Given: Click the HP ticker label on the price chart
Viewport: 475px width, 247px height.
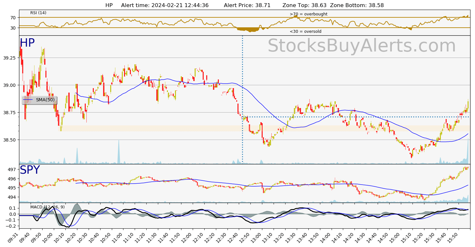Looking at the screenshot, I should pos(27,43).
